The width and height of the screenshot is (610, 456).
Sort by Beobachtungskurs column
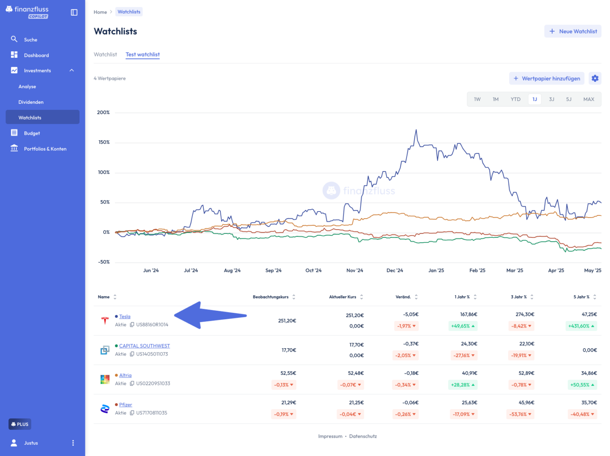(274, 297)
